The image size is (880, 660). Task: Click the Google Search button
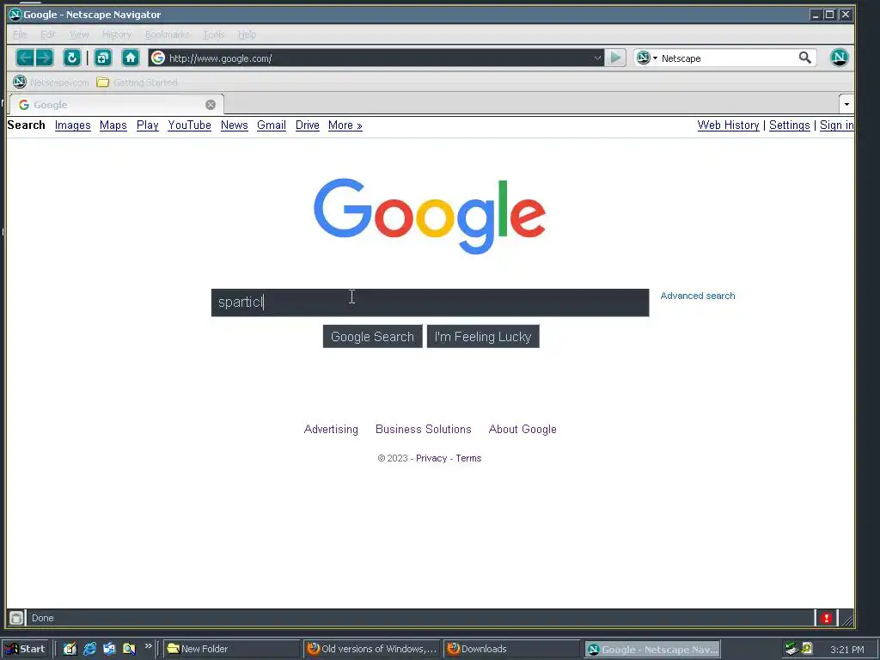[372, 336]
